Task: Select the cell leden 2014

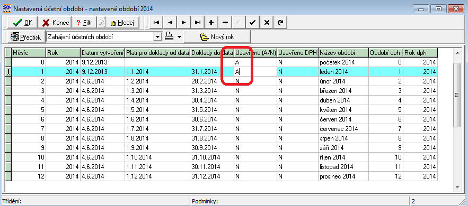Action: (x=343, y=72)
